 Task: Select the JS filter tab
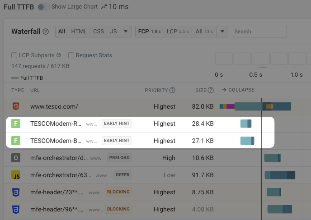coord(113,32)
